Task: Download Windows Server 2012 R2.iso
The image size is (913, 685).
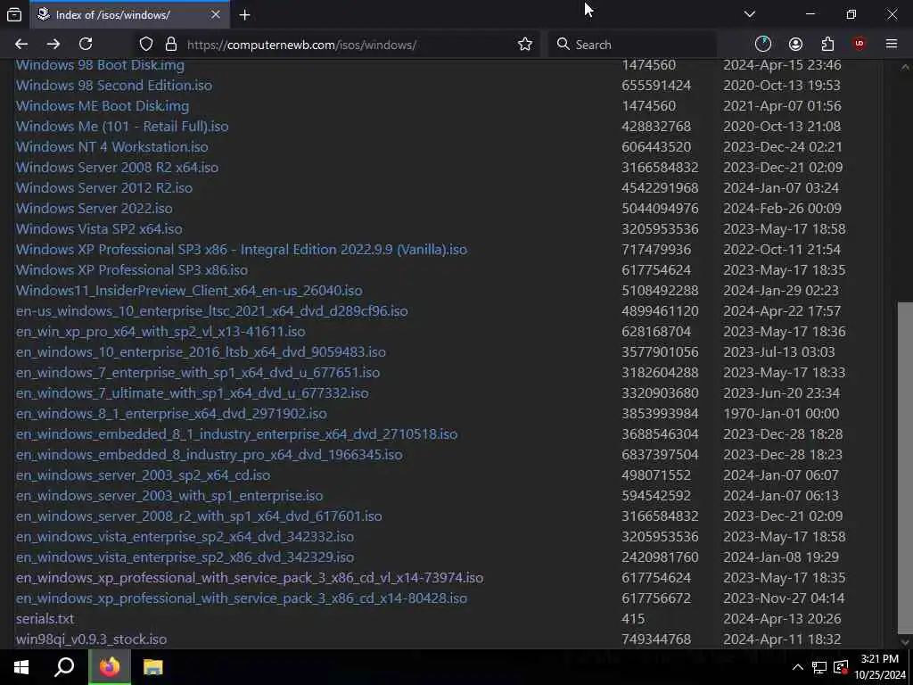Action: [x=104, y=188]
